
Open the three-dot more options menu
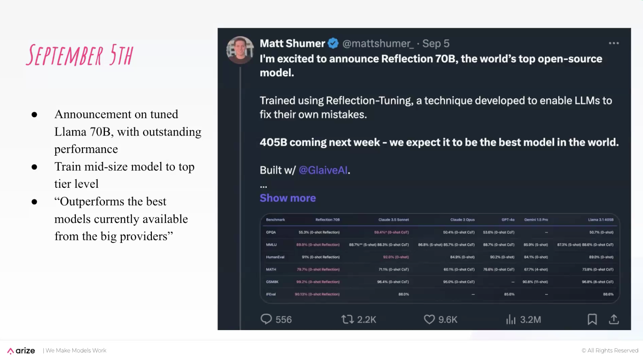click(x=614, y=43)
